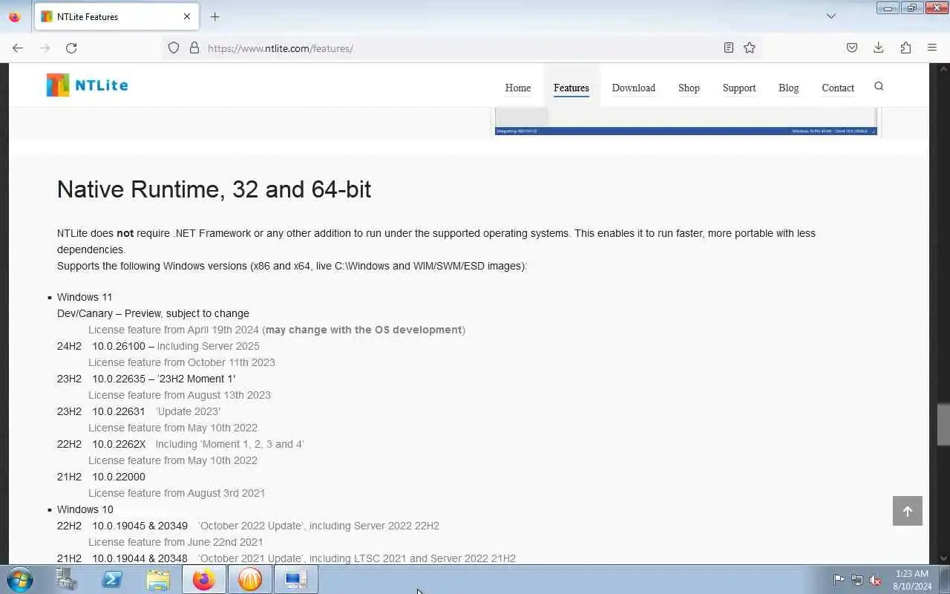Click the padlock site info icon
This screenshot has width=950, height=594.
[194, 48]
